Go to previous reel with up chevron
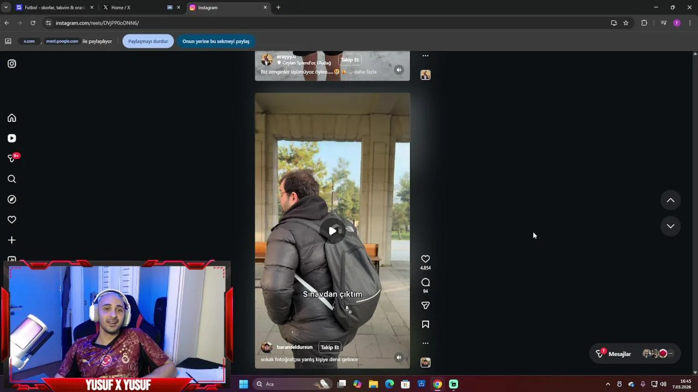Viewport: 698px width, 392px height. click(x=671, y=200)
